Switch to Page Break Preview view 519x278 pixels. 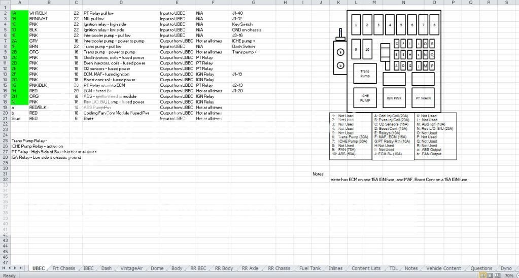pyautogui.click(x=498, y=275)
